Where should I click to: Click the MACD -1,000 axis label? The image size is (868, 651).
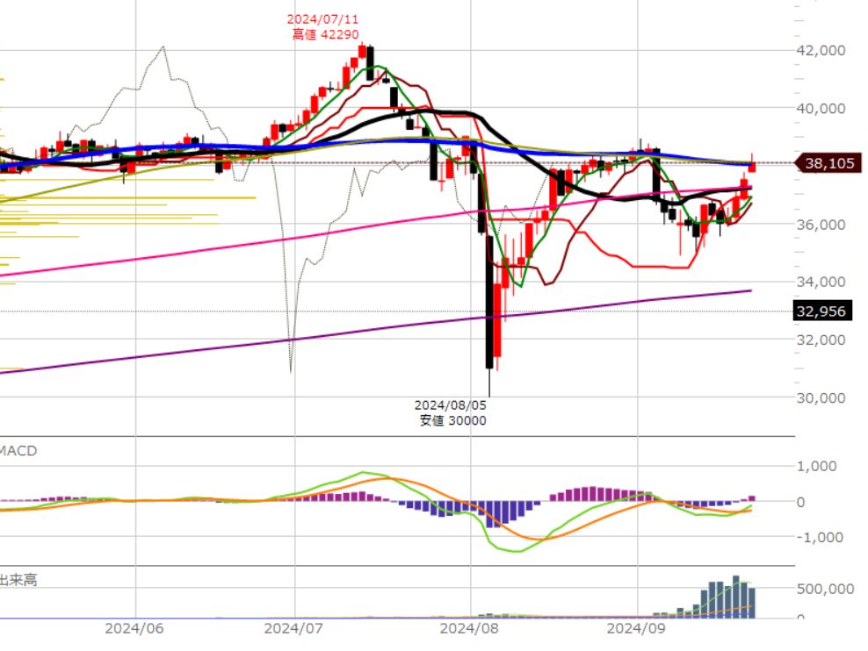tap(820, 537)
